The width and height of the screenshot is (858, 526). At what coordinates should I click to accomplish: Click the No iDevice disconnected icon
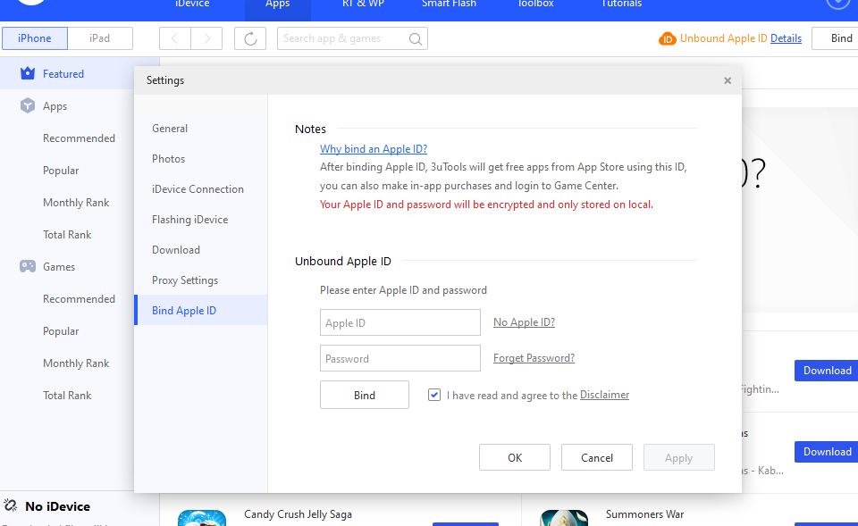click(x=11, y=505)
